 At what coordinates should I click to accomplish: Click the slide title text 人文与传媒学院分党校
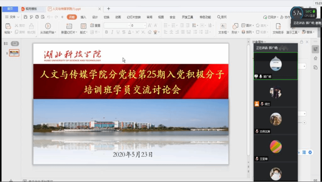tap(89, 75)
